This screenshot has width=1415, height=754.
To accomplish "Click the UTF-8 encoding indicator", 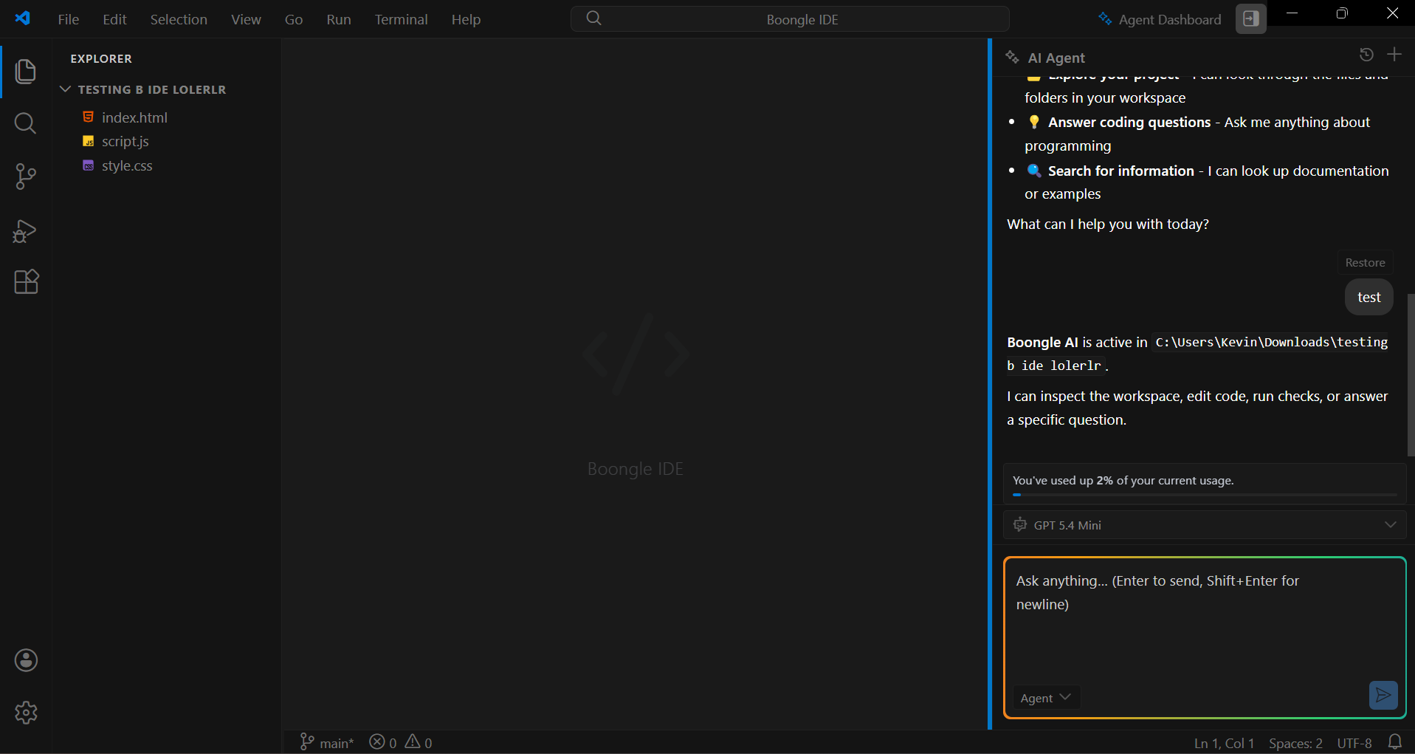I will tap(1354, 743).
